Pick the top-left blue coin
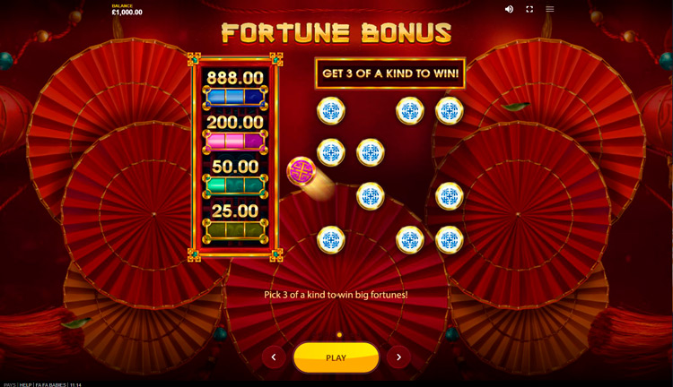Image resolution: width=673 pixels, height=387 pixels. point(331,110)
